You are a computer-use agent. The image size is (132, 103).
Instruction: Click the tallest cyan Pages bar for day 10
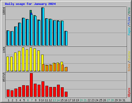click(43, 27)
